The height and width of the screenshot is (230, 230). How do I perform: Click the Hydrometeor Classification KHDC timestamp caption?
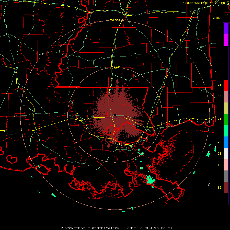pos(116,228)
